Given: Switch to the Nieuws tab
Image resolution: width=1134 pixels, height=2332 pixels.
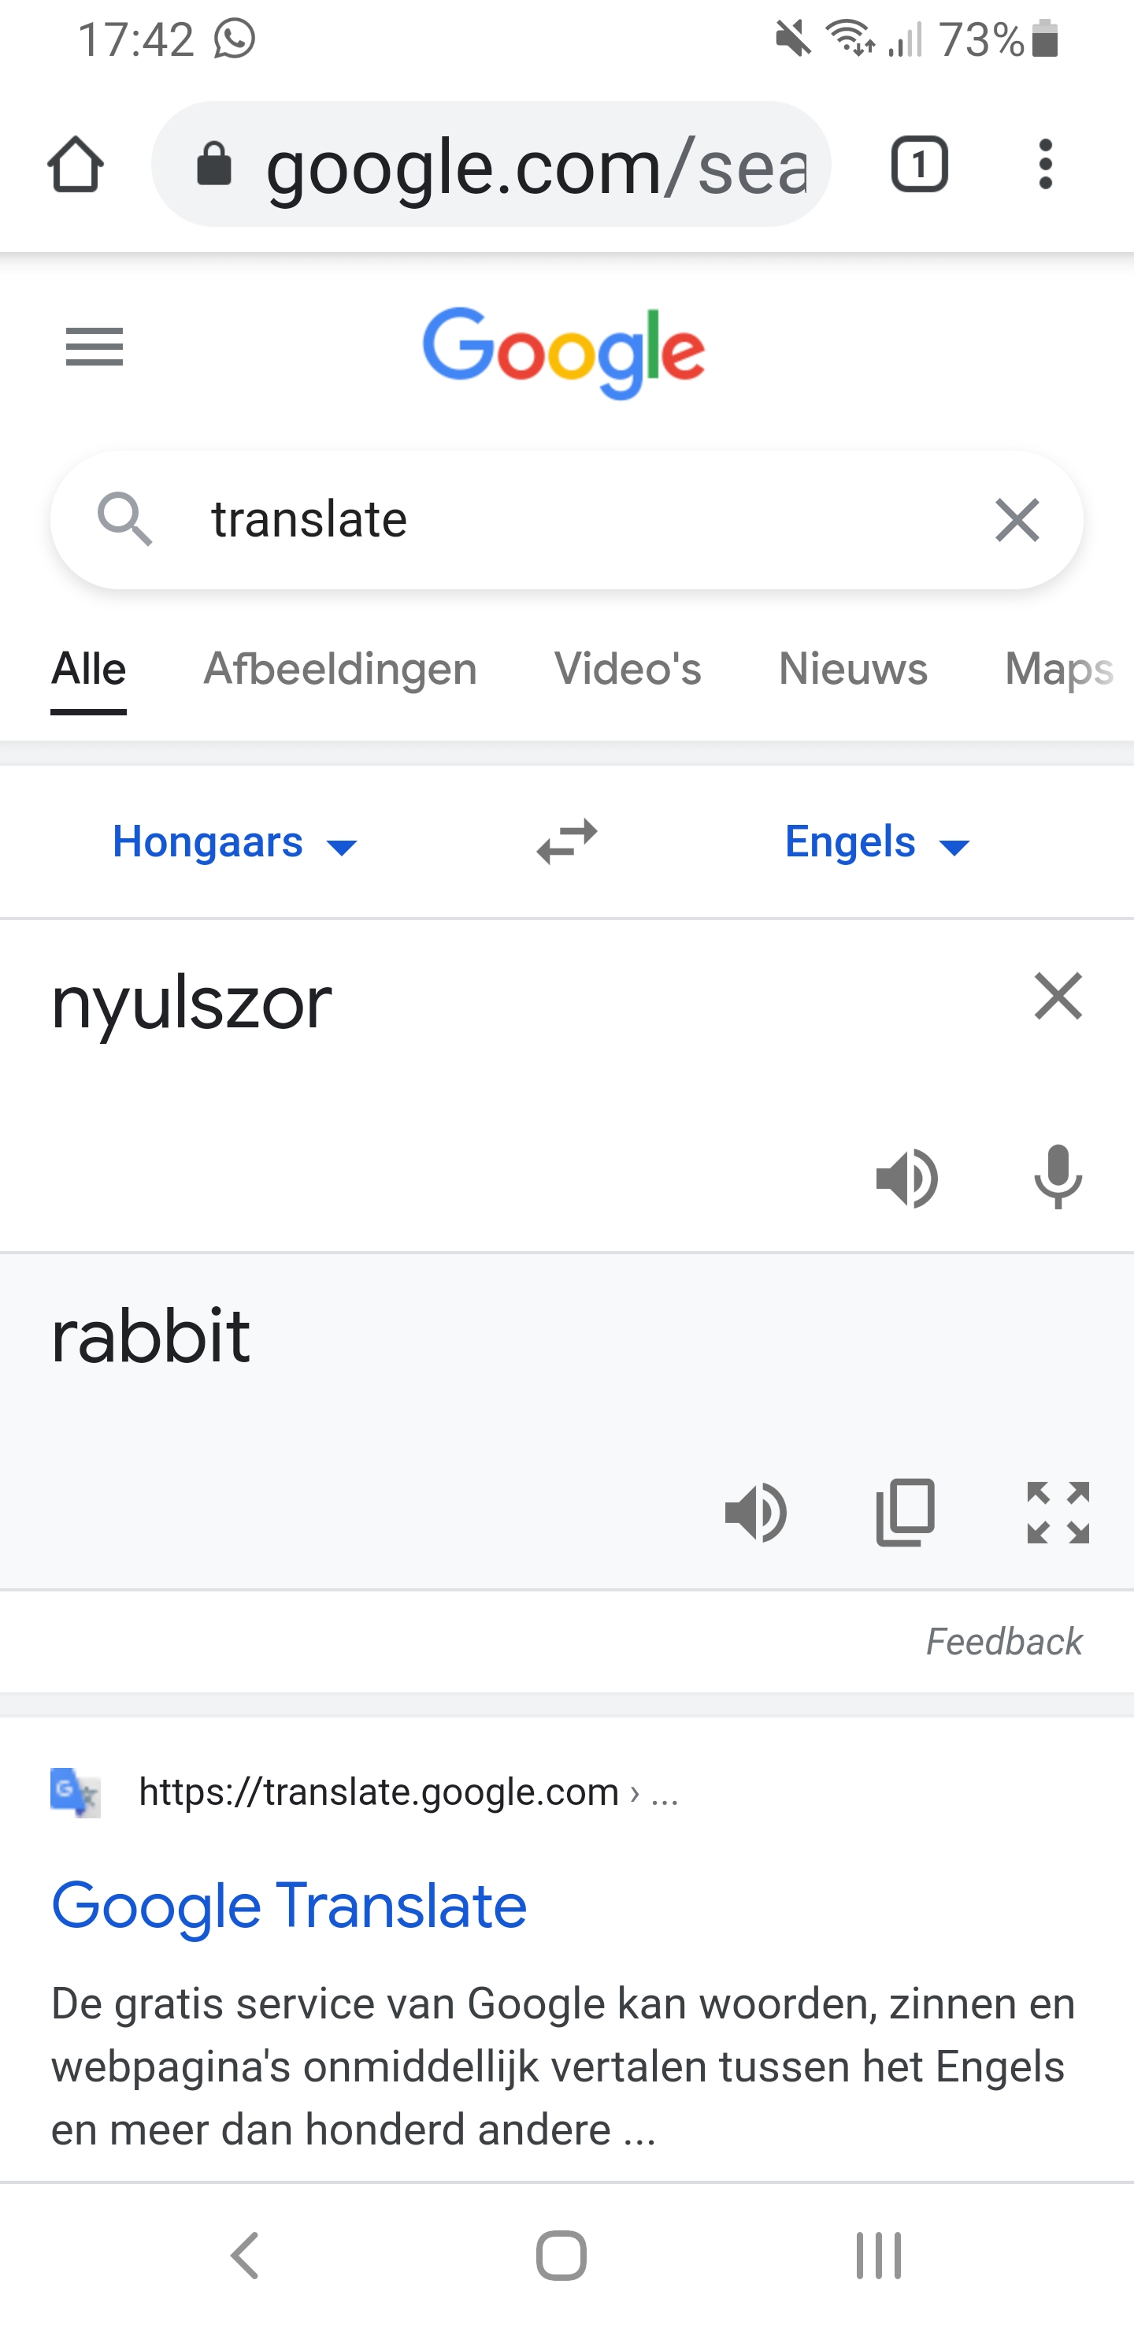Looking at the screenshot, I should coord(853,670).
